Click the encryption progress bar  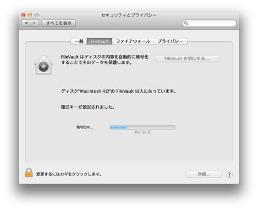click(x=142, y=128)
